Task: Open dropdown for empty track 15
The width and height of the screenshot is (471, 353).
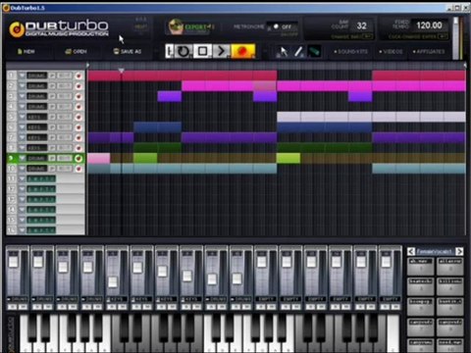Action: 22,221
